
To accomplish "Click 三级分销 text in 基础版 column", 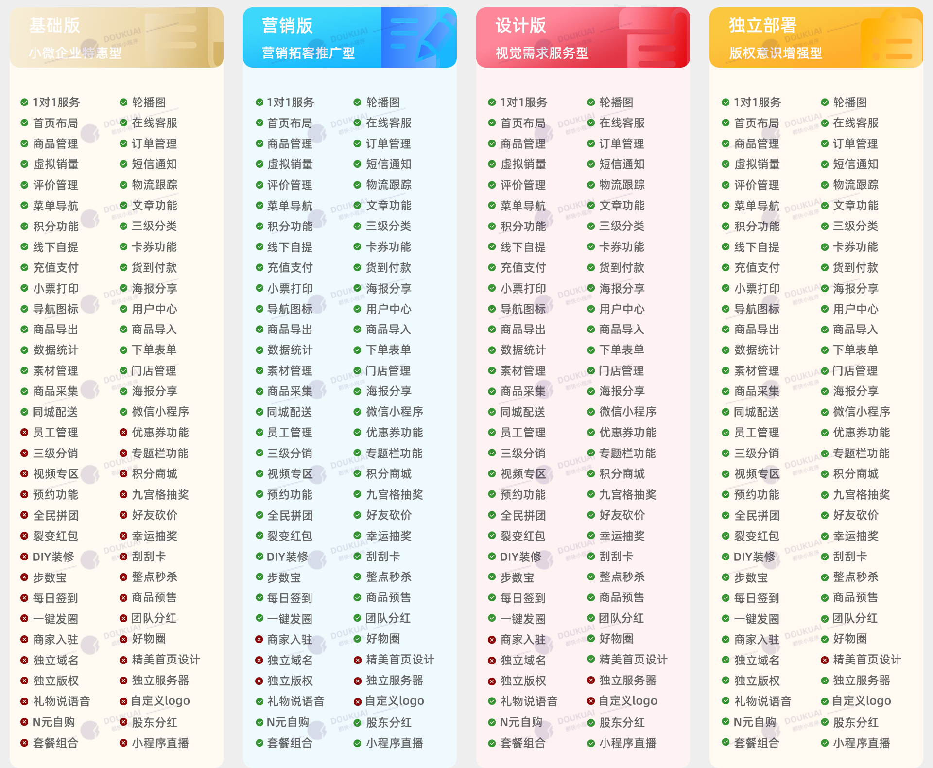I will click(x=55, y=454).
